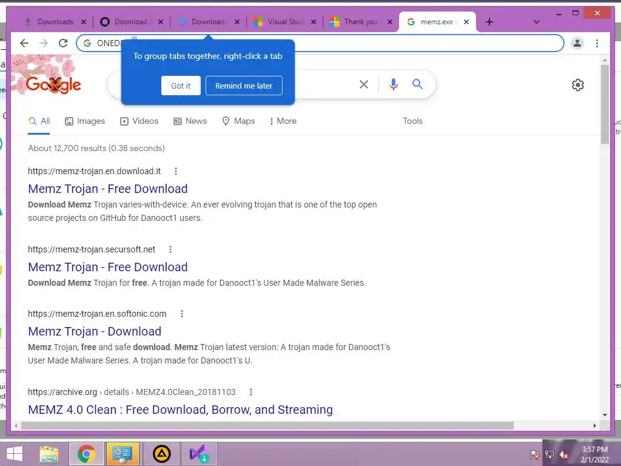Viewport: 621px width, 466px height.
Task: Click the Chrome taskbar icon
Action: tap(87, 454)
